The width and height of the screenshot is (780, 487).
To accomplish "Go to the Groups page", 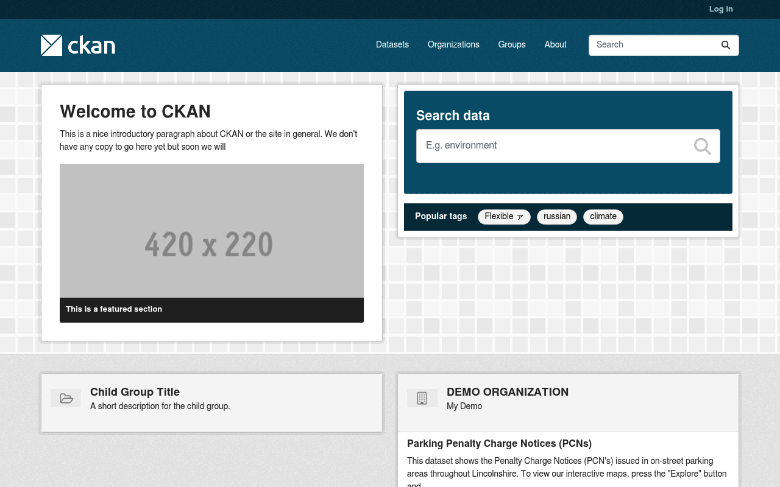I will (512, 45).
